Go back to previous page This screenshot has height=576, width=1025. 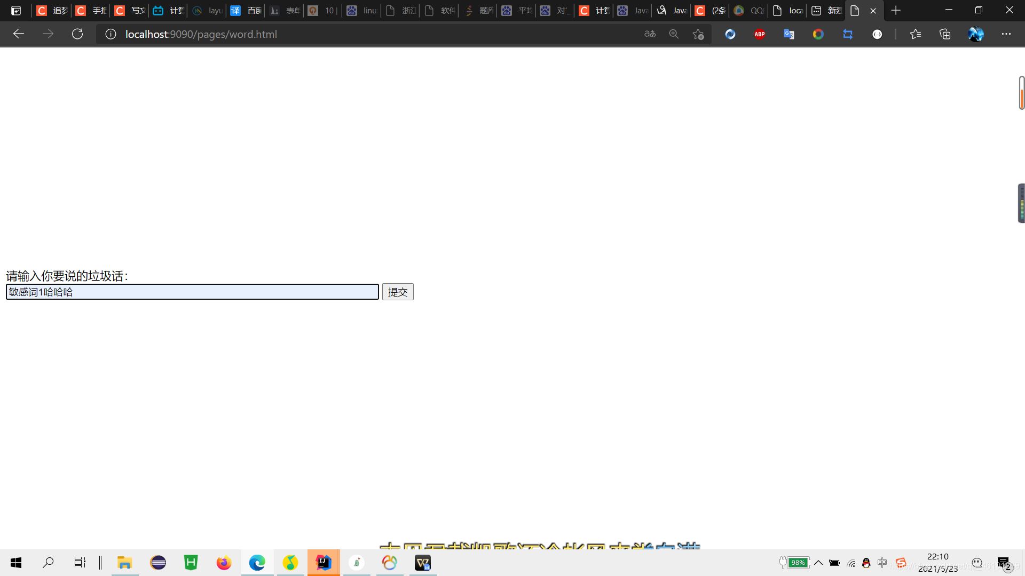click(19, 34)
